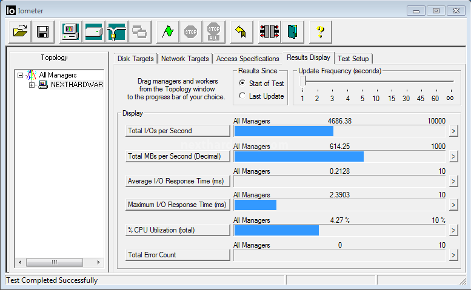Select Last Update radio button
The height and width of the screenshot is (290, 471).
[242, 96]
